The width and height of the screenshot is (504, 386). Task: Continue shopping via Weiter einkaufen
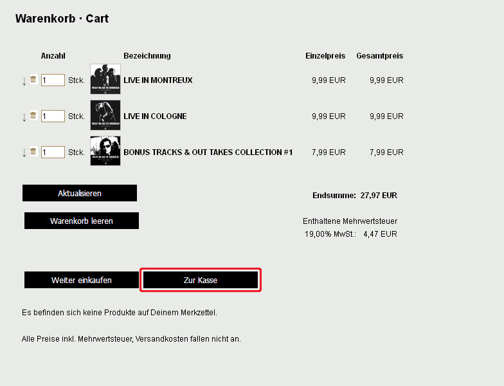82,280
